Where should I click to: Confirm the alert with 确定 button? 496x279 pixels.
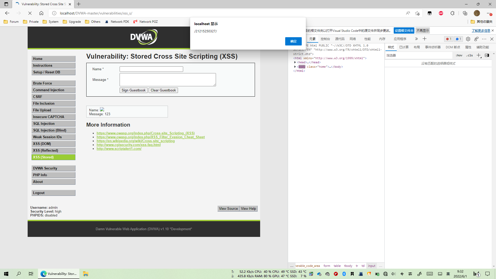click(293, 41)
